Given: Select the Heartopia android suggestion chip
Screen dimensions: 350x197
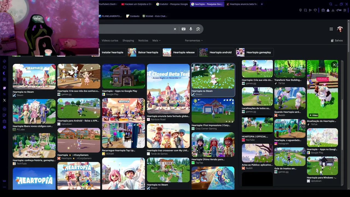Looking at the screenshot, I should [217, 52].
